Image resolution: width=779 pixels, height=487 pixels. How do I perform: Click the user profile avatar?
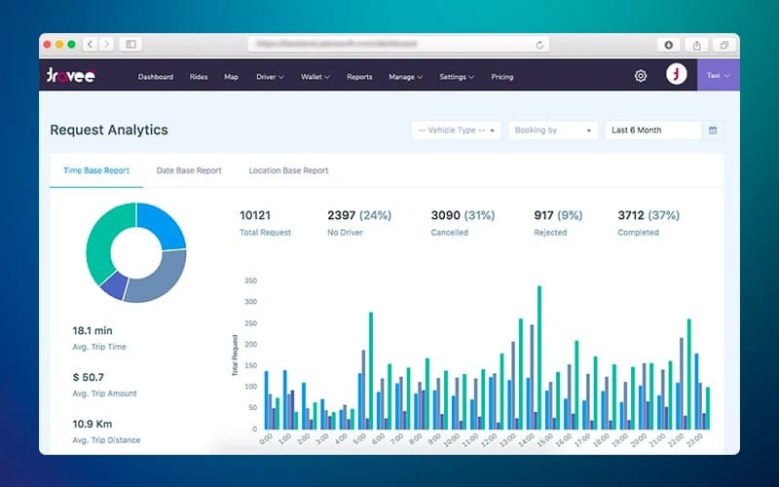point(677,75)
